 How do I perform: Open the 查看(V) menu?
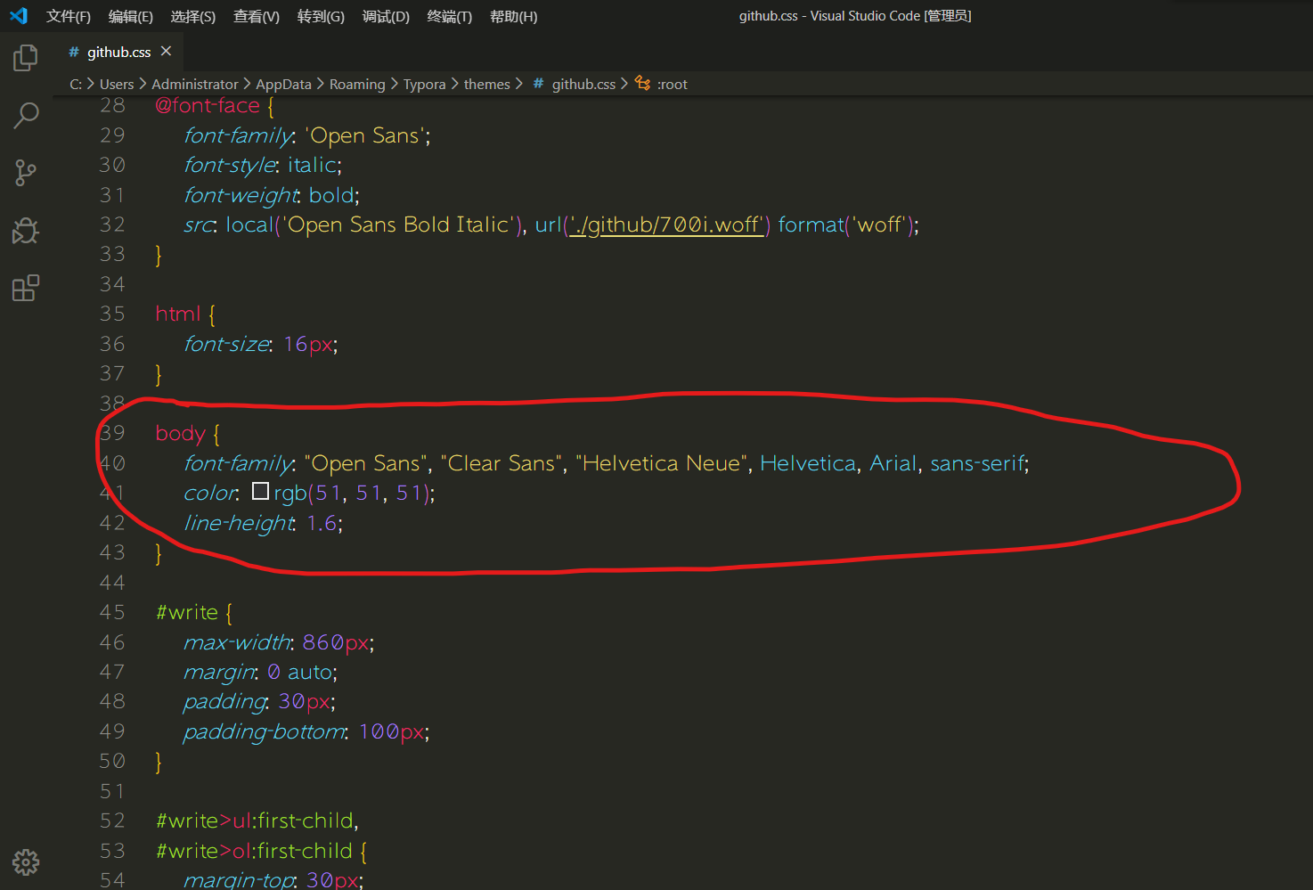(x=257, y=16)
